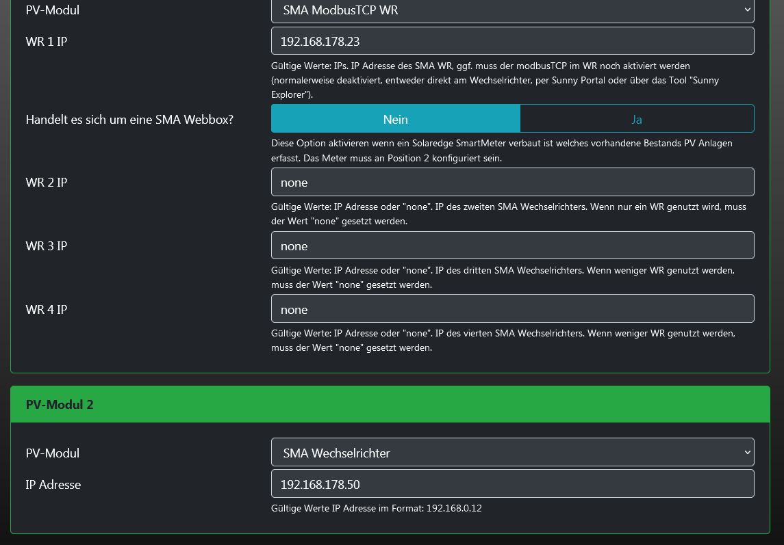This screenshot has width=784, height=545.
Task: Click the WR 1 IP input field
Action: pyautogui.click(x=512, y=42)
